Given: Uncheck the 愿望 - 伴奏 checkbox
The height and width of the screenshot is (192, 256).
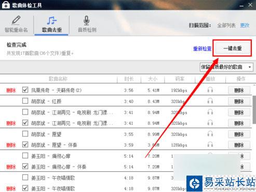Looking at the screenshot, I should pyautogui.click(x=25, y=145).
